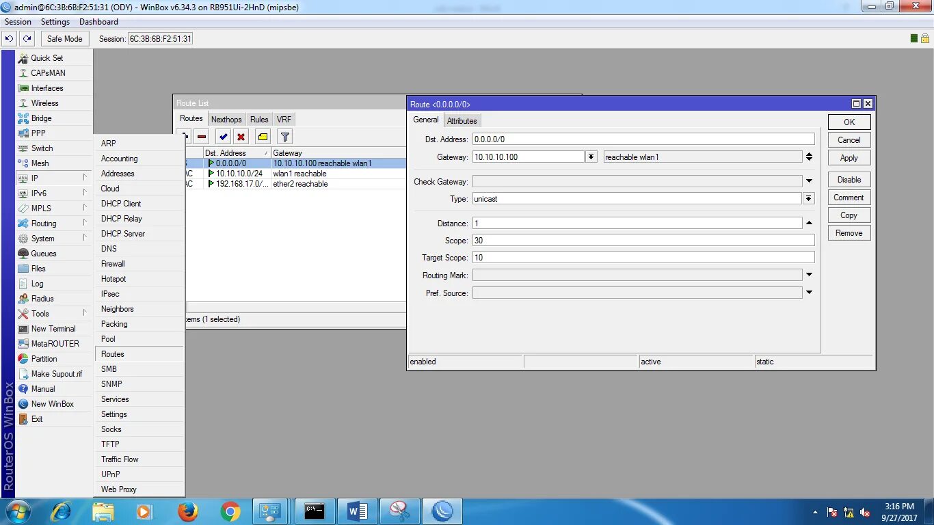934x525 pixels.
Task: Open the Settings menu in menu bar
Action: click(55, 22)
